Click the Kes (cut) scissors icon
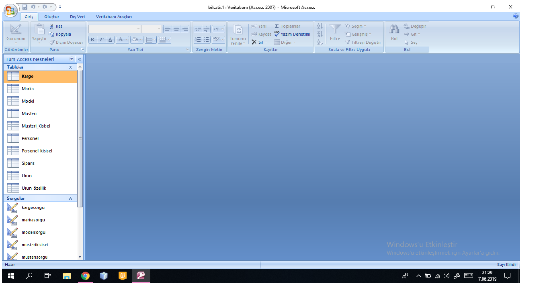Image resolution: width=549 pixels, height=308 pixels. (52, 26)
